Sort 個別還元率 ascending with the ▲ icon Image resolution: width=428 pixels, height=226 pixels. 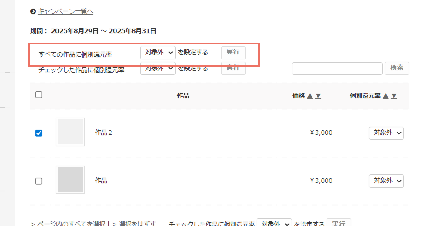tap(386, 96)
